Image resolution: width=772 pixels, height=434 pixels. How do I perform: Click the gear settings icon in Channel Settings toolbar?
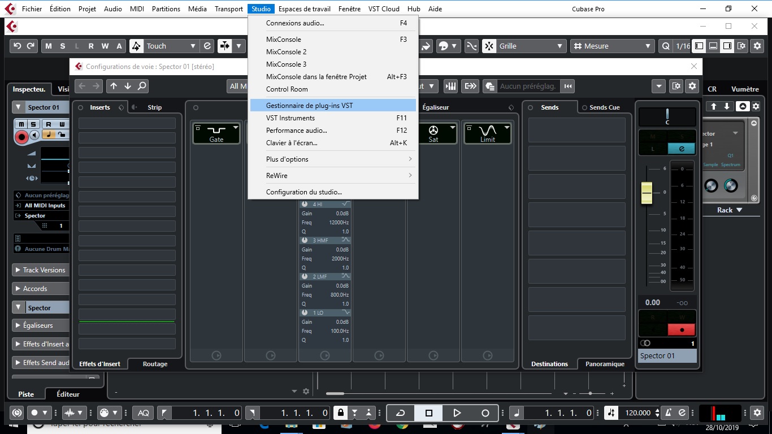point(692,86)
